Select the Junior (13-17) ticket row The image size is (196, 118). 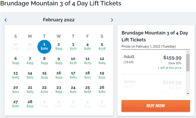[153, 85]
